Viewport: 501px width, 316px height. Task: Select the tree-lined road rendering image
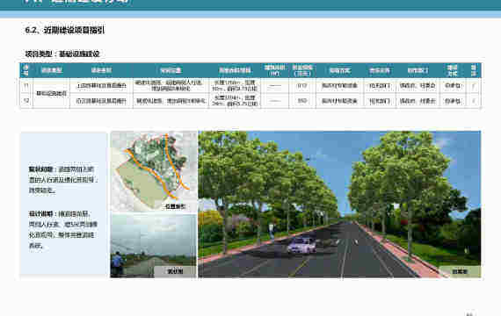point(339,205)
